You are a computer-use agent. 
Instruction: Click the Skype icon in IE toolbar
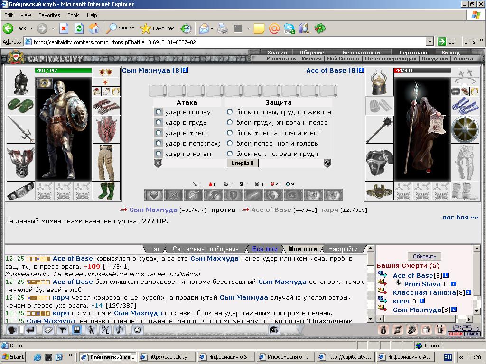pos(289,28)
